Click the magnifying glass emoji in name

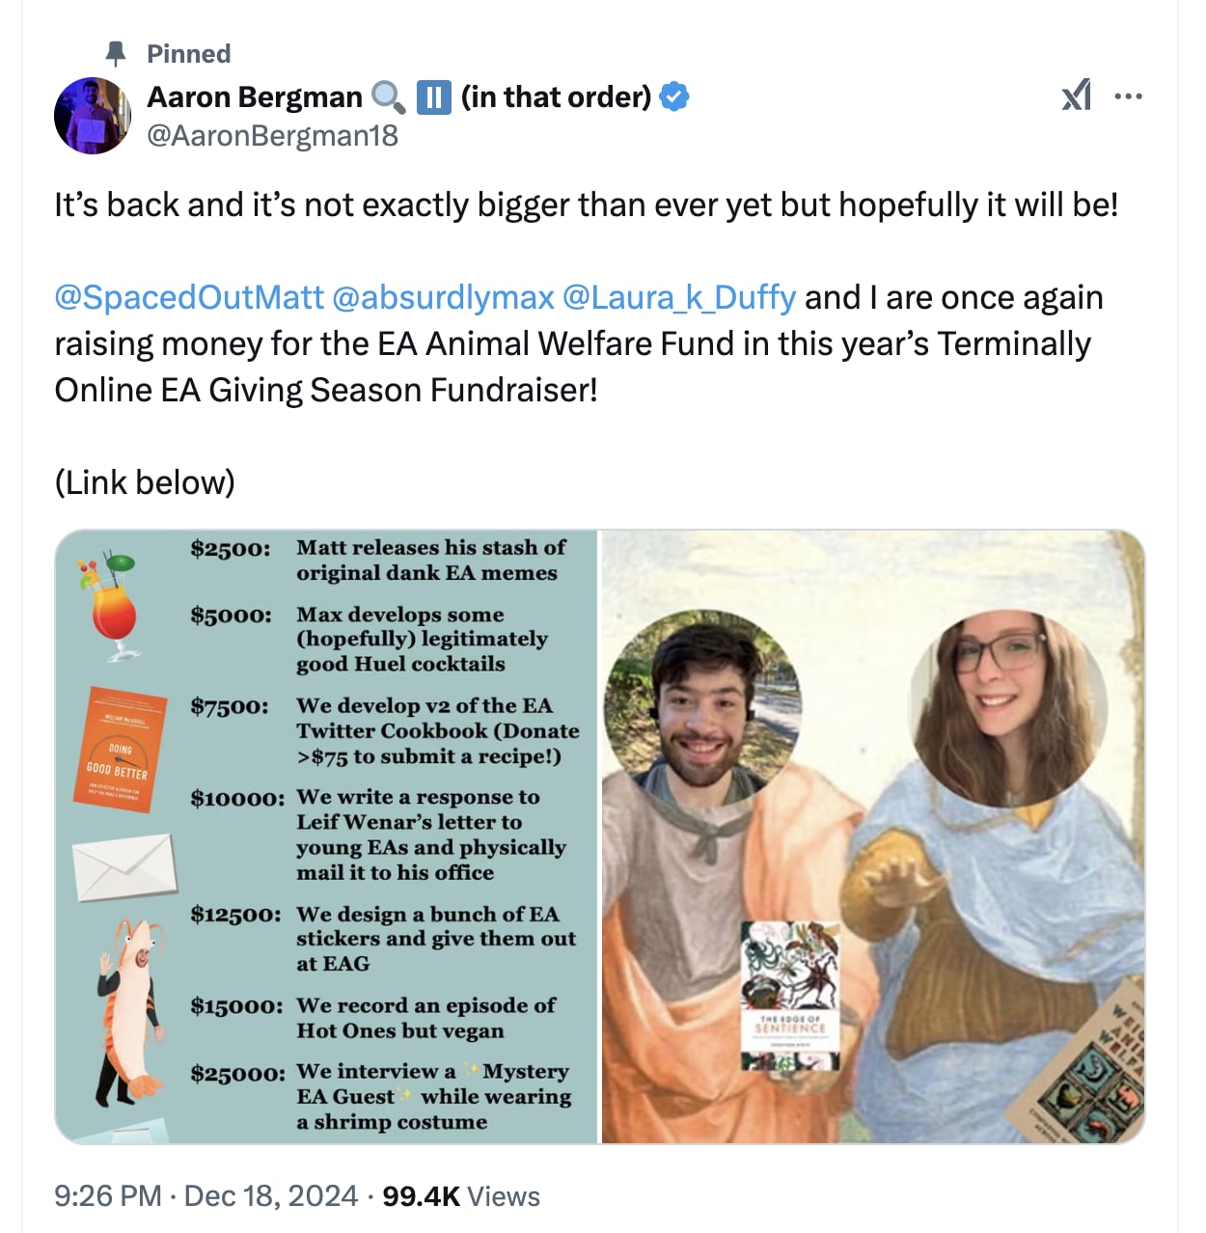(x=388, y=96)
